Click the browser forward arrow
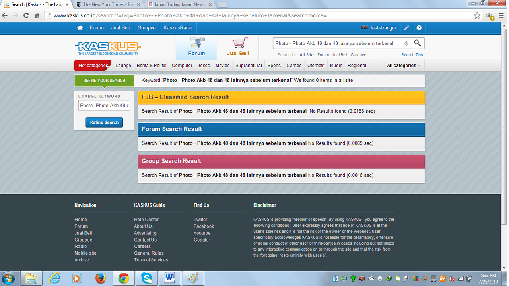The image size is (509, 286). click(x=16, y=15)
